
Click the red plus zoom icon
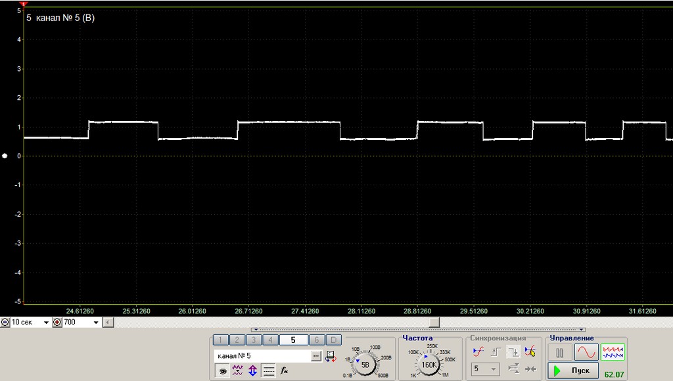(x=57, y=323)
